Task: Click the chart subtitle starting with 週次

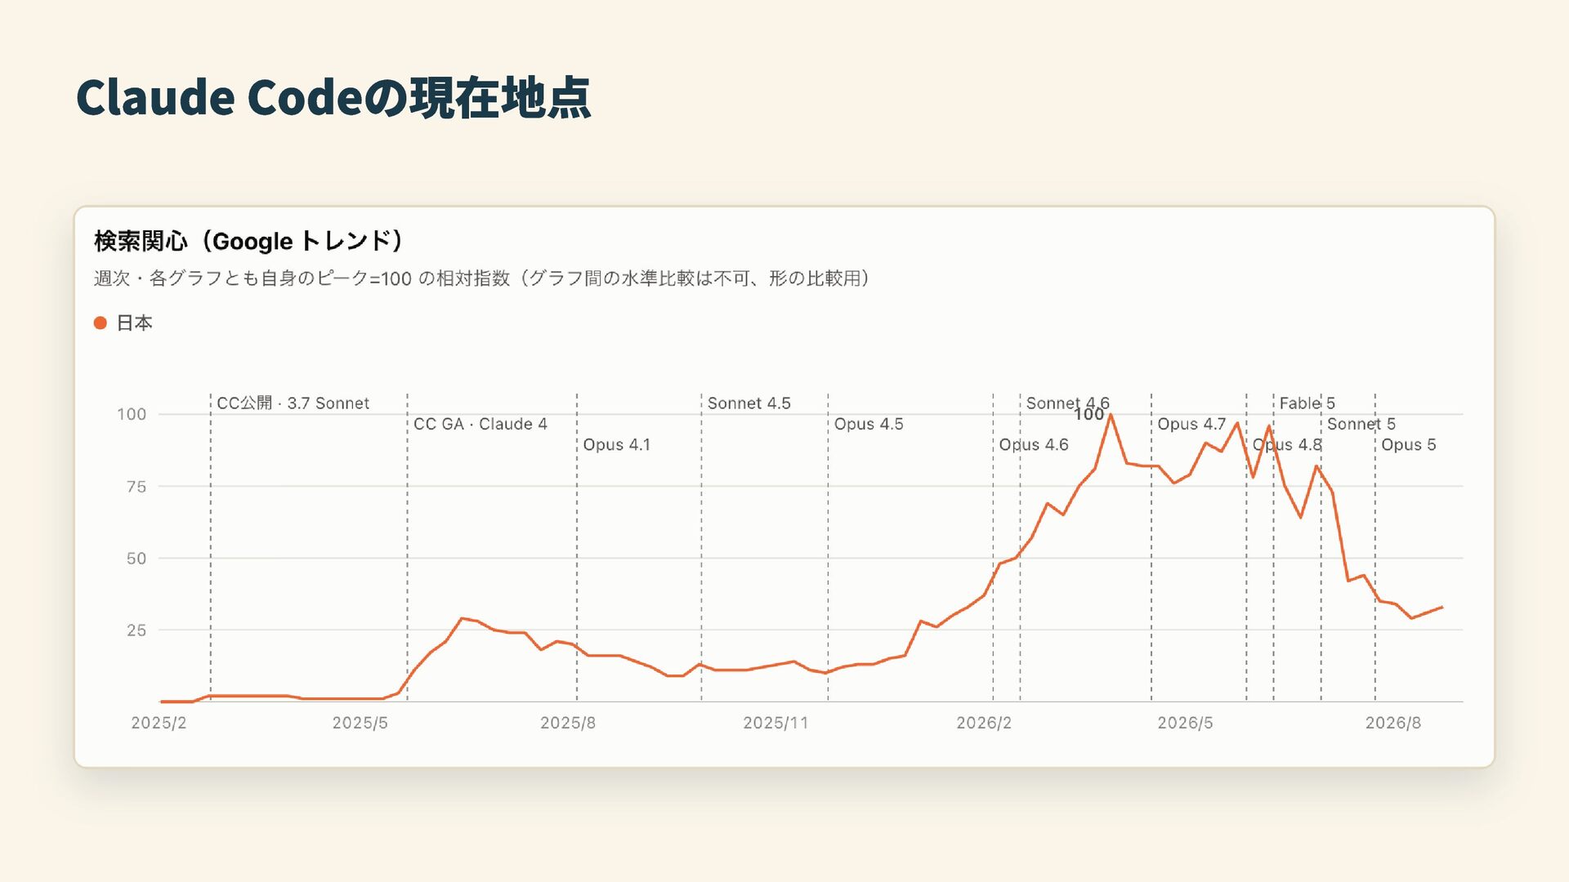Action: (481, 278)
